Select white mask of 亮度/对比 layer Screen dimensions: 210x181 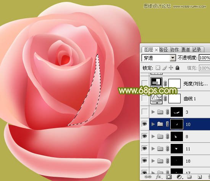(x=174, y=83)
